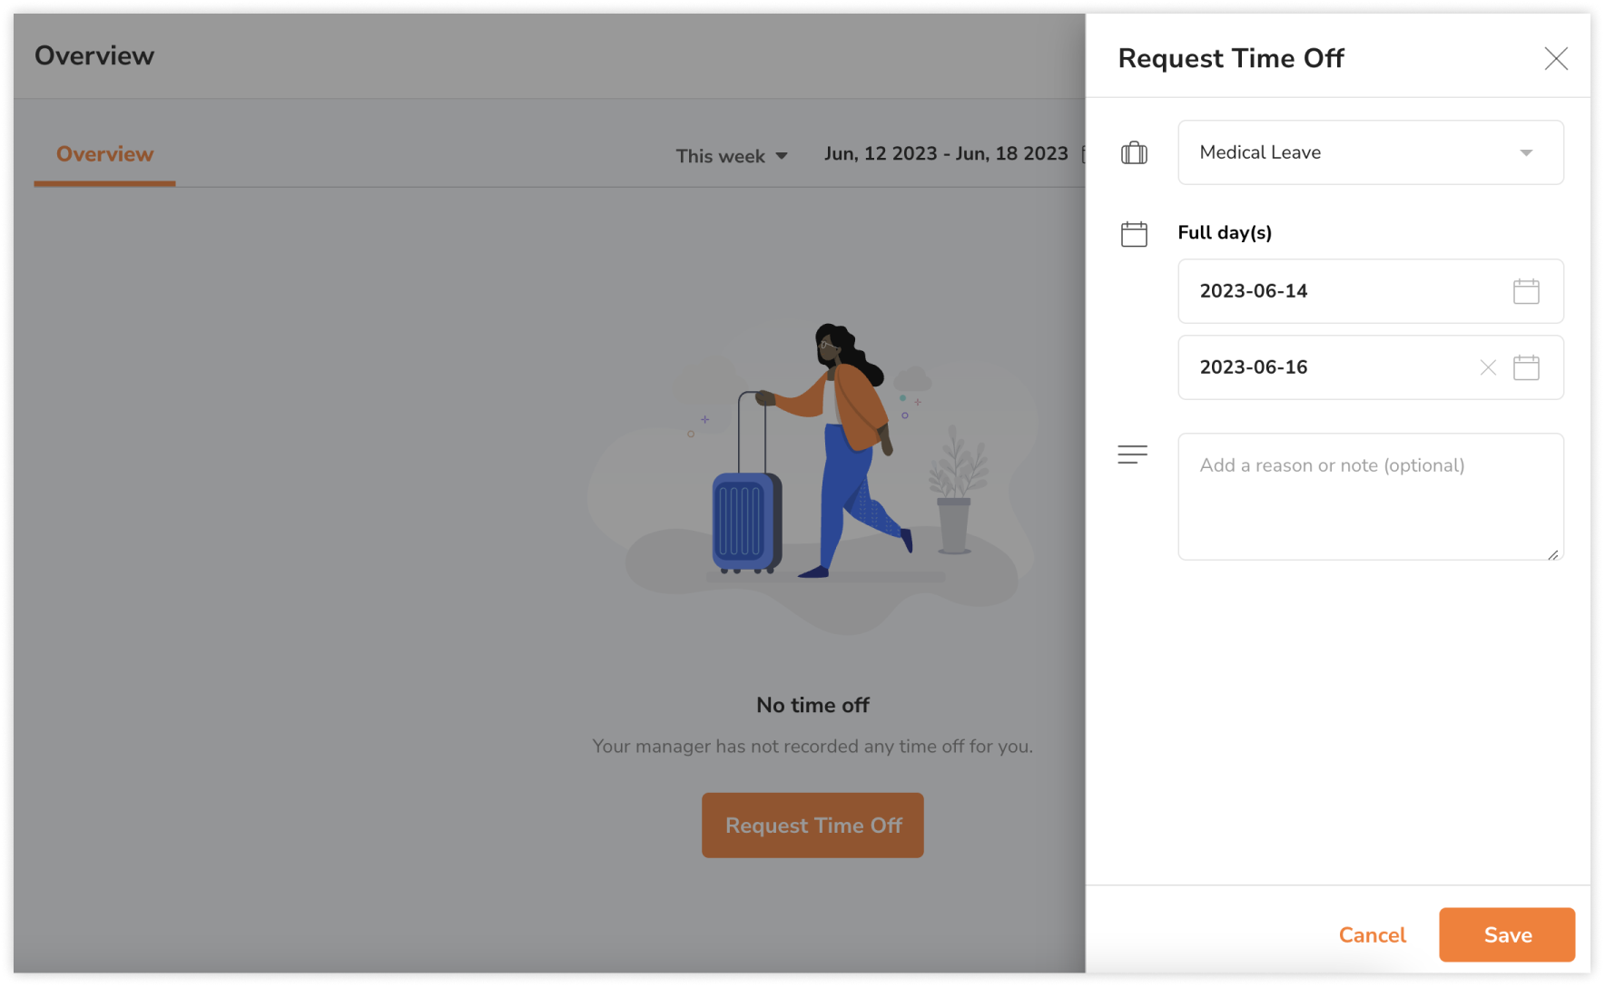Expand the This week selector
The width and height of the screenshot is (1605, 987).
tap(732, 155)
